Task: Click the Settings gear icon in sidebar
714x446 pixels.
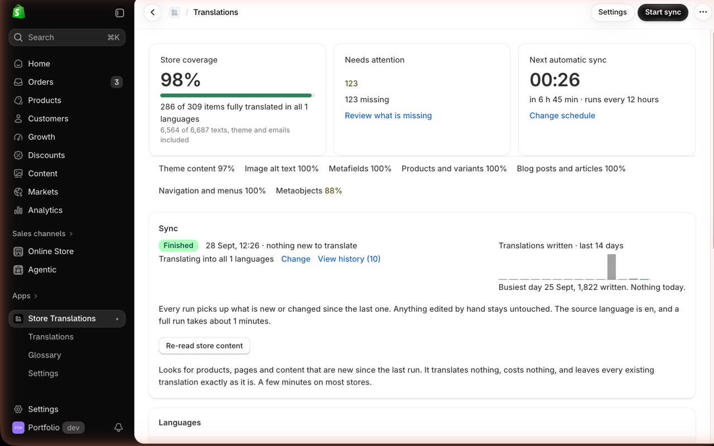Action: click(x=18, y=409)
